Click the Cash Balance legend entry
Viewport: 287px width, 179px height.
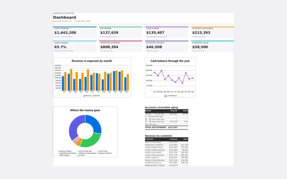[x=171, y=95]
